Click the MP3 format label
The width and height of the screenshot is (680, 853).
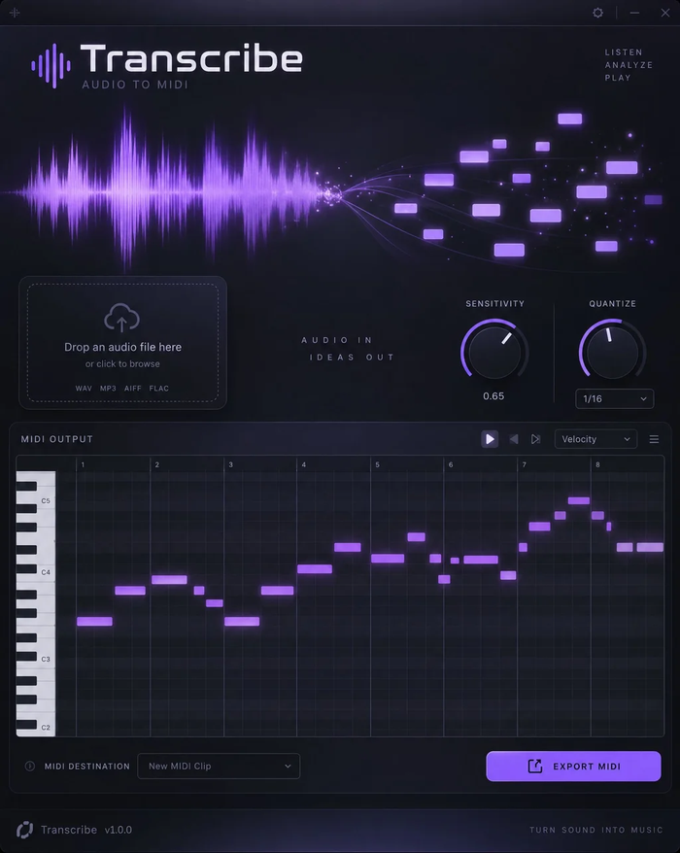[108, 389]
